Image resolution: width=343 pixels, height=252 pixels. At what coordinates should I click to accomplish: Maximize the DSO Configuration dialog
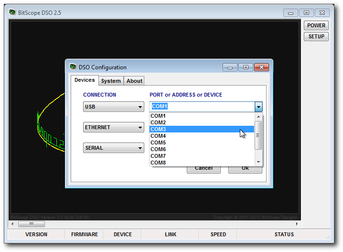pos(246,67)
